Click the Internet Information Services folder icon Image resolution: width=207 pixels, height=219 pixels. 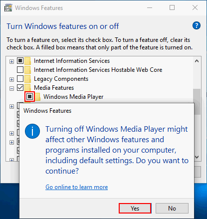pos(27,61)
